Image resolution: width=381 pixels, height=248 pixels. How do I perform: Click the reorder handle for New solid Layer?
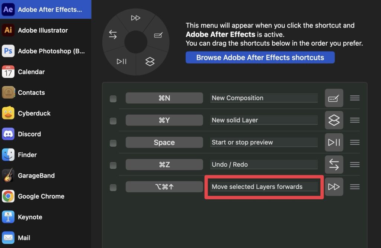(x=355, y=120)
